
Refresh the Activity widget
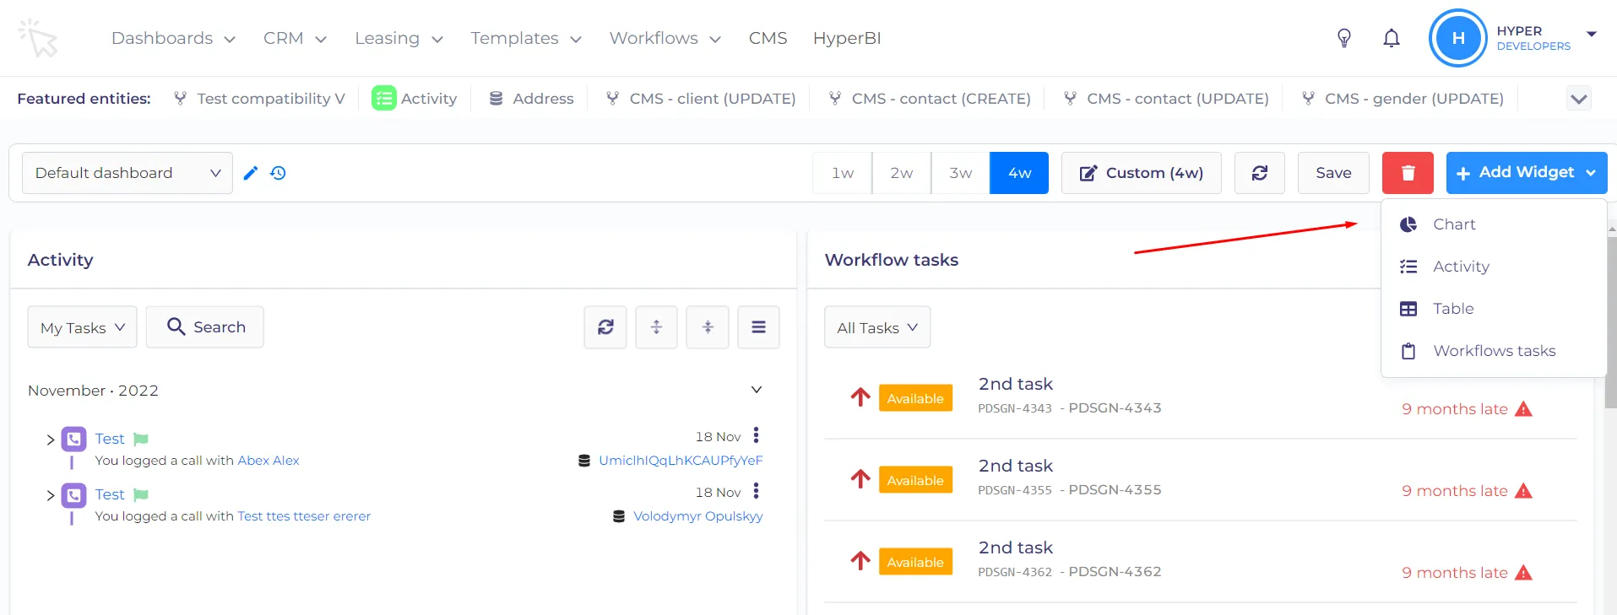click(x=605, y=327)
